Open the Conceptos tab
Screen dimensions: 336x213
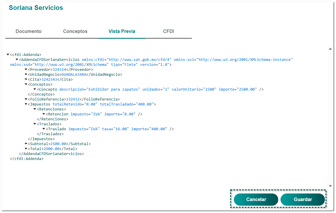[75, 31]
